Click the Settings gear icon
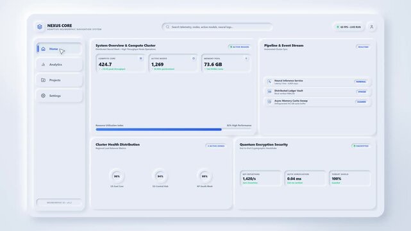Screen dimensions: 411x231 (43, 96)
